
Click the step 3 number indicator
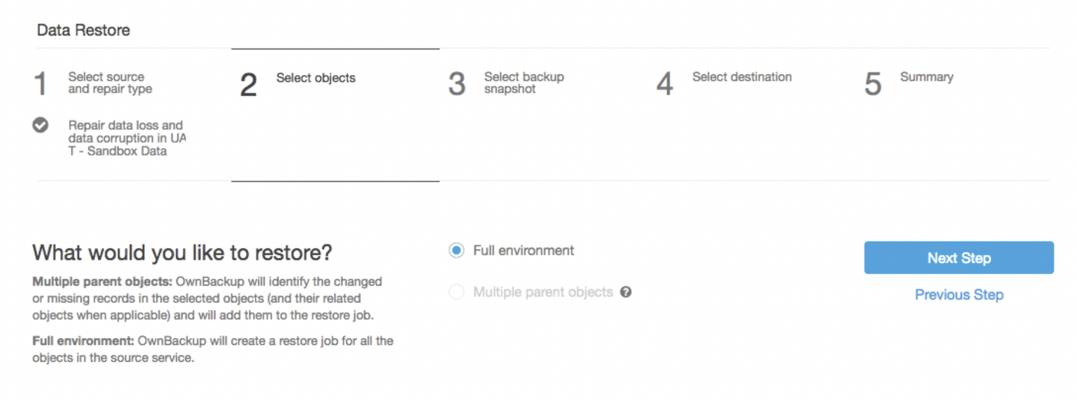457,84
